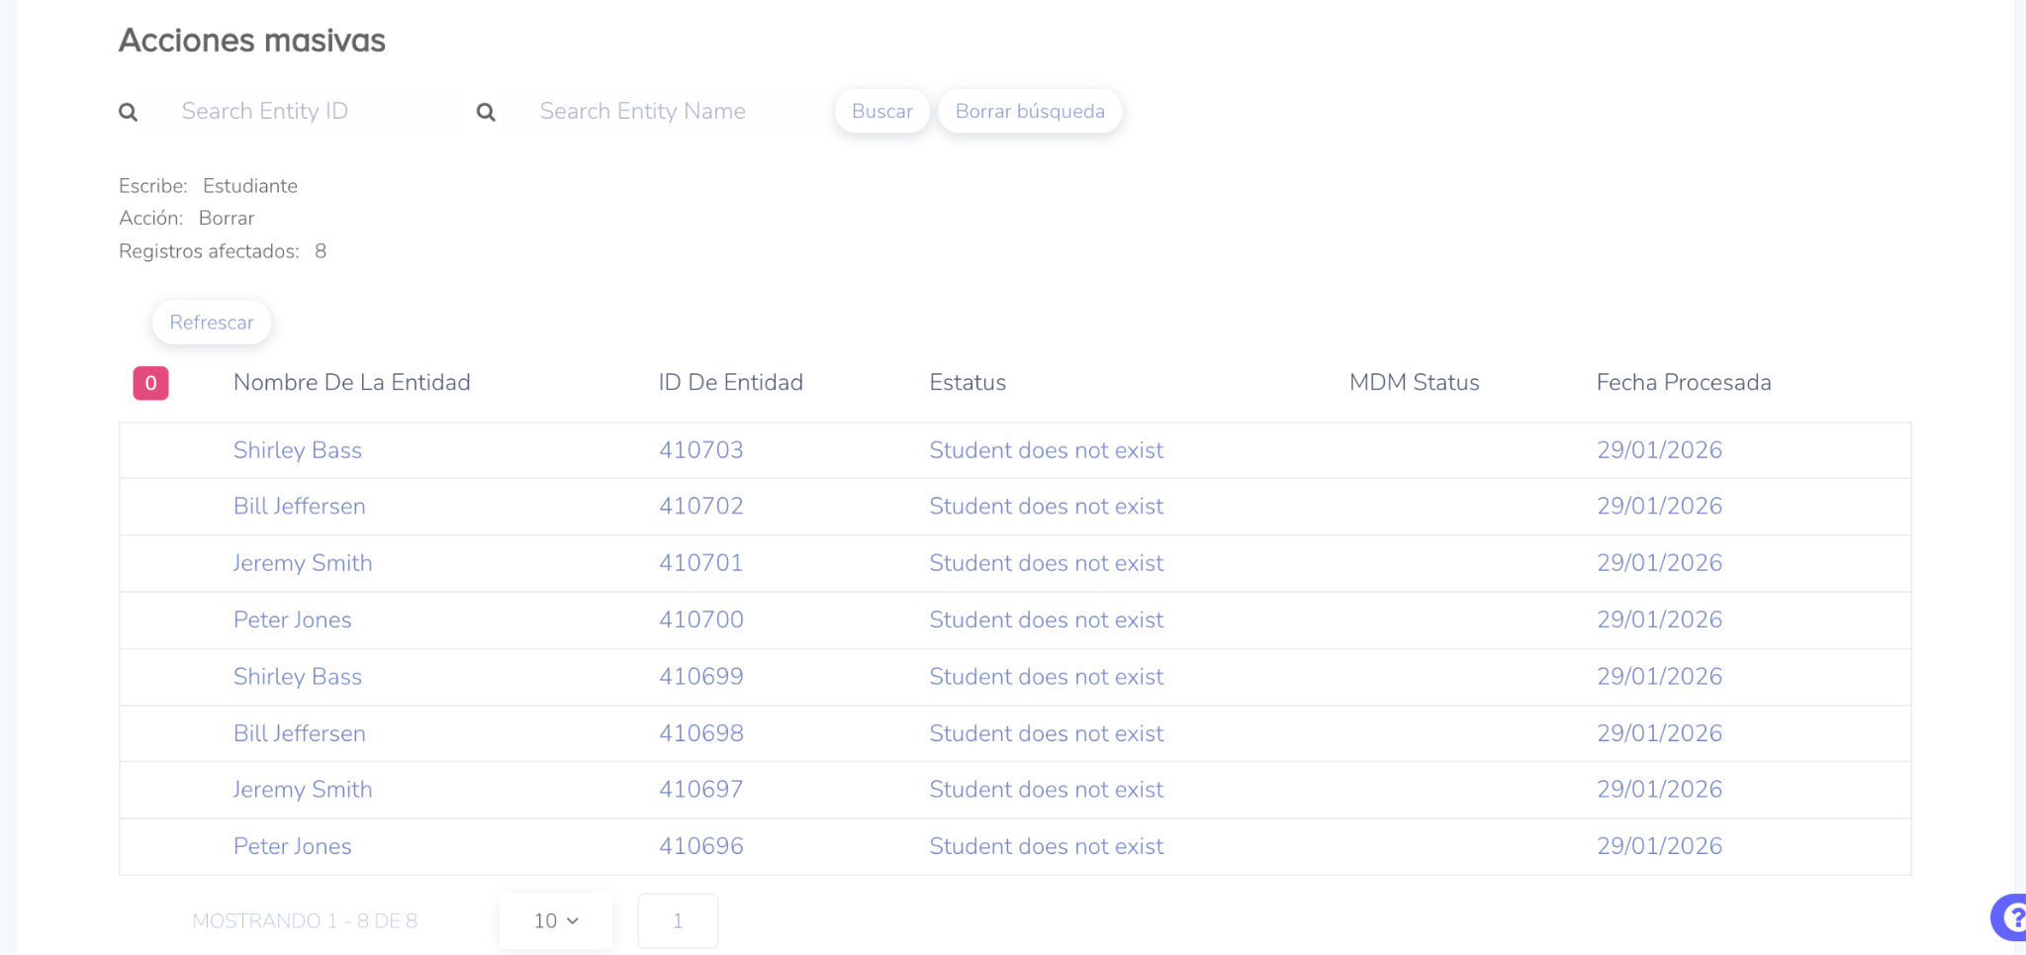Sort by Nombre De La Entidad column
This screenshot has height=955, width=2026.
click(x=351, y=383)
